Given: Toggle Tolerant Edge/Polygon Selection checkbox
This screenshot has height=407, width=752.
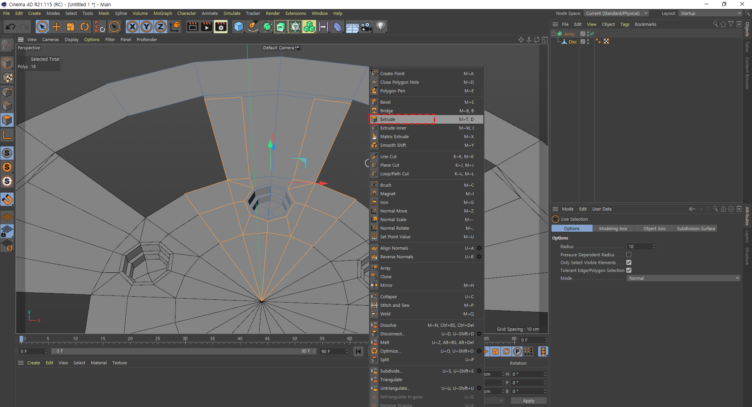Looking at the screenshot, I should tap(629, 270).
